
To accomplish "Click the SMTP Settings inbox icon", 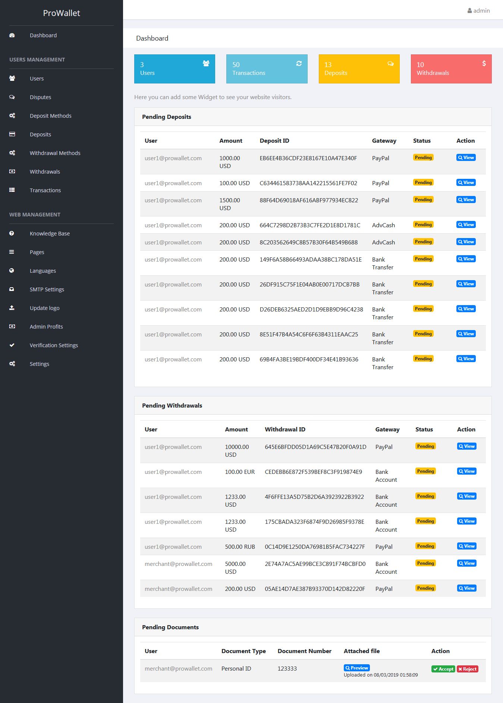I will (x=12, y=289).
